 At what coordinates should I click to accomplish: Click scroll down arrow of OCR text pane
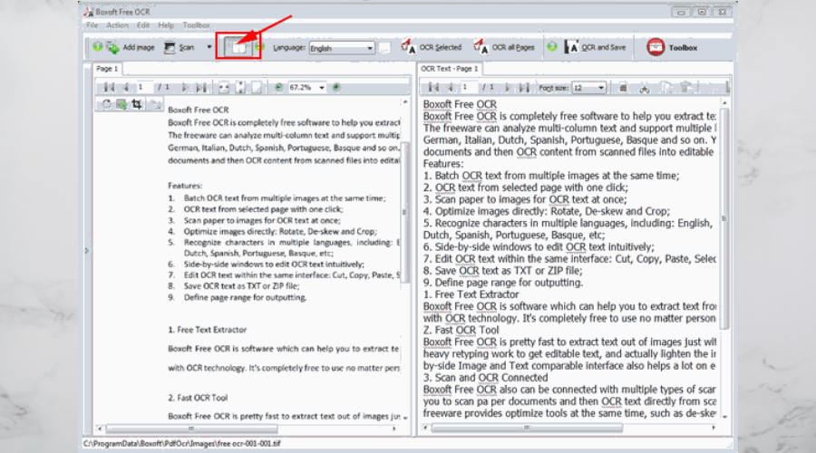724,417
